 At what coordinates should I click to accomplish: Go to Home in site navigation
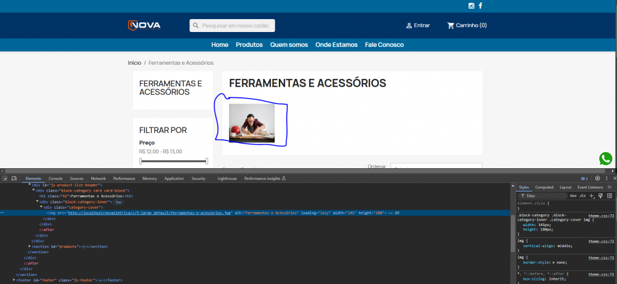pos(220,45)
